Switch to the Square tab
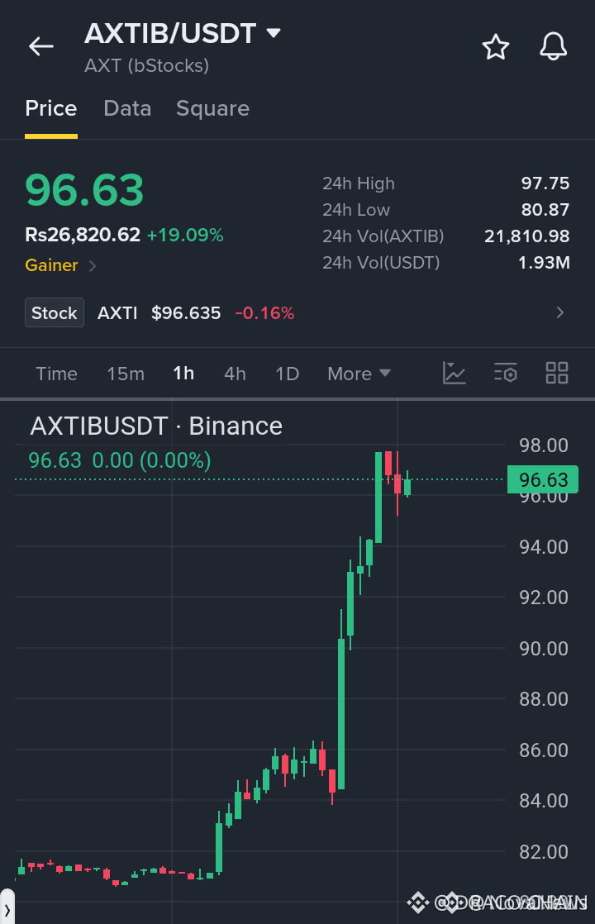The image size is (595, 924). 212,108
